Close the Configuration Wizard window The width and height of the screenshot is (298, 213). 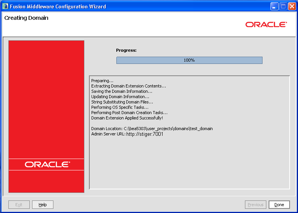(292, 6)
